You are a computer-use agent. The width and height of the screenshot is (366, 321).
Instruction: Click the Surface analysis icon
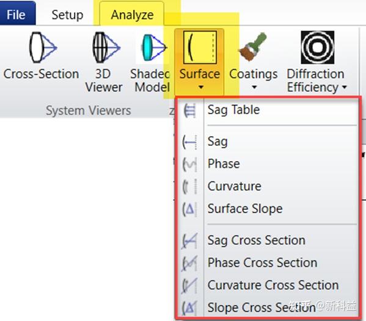(x=200, y=48)
